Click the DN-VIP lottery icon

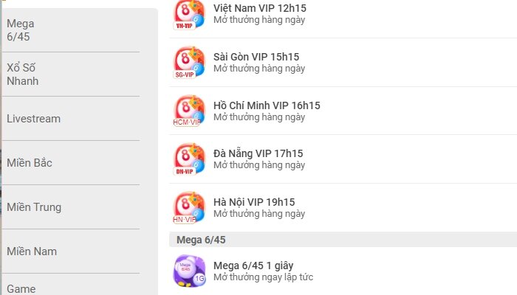point(189,159)
